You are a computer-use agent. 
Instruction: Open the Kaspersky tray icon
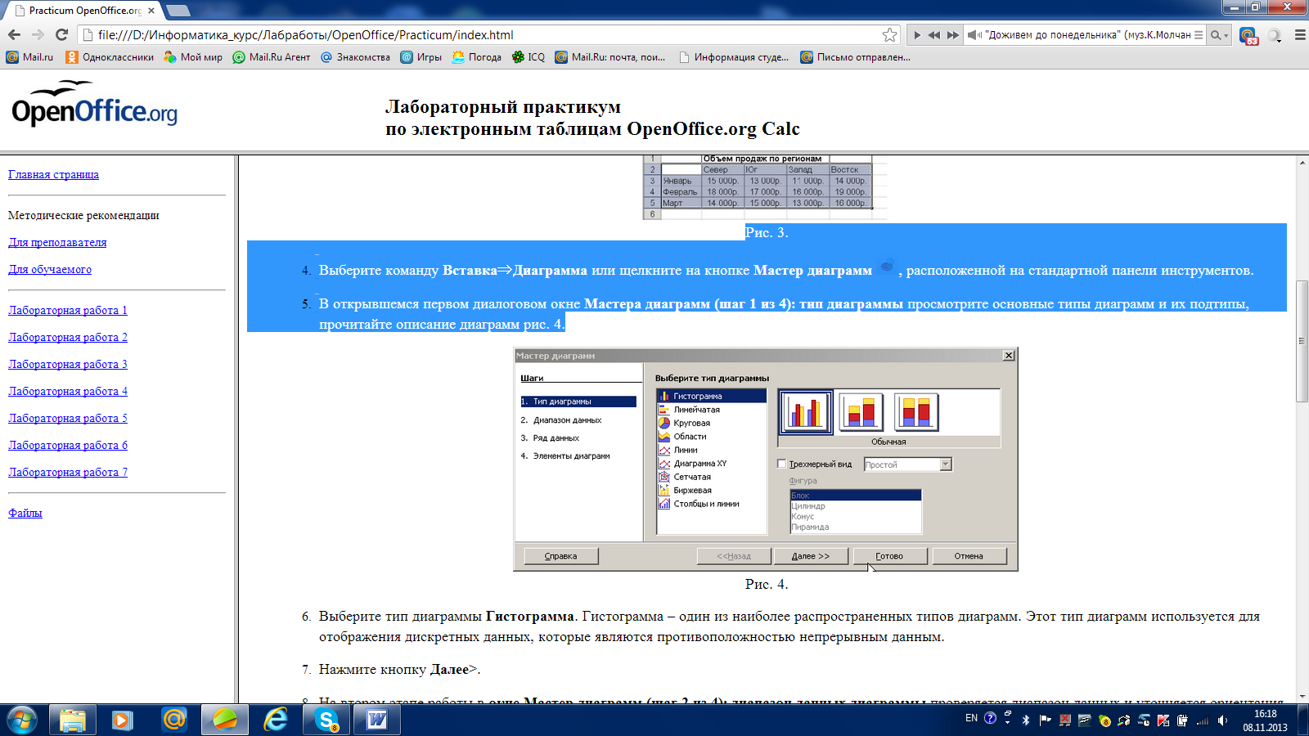point(1163,720)
